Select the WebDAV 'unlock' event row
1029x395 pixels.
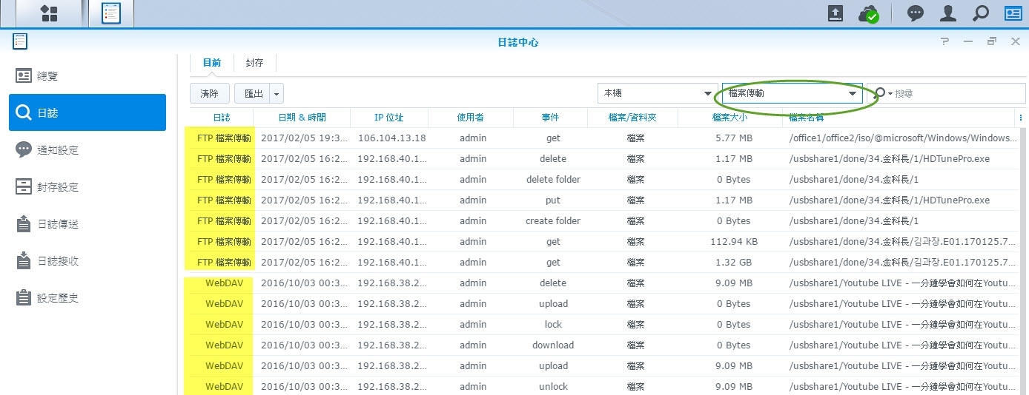tap(604, 387)
